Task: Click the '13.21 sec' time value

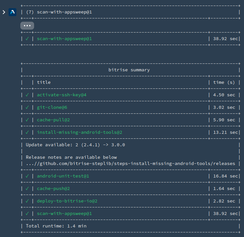Action: [226, 132]
